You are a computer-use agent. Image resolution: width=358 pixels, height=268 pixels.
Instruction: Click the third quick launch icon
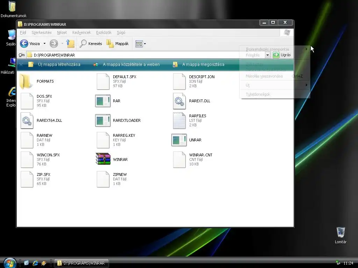coord(44,263)
